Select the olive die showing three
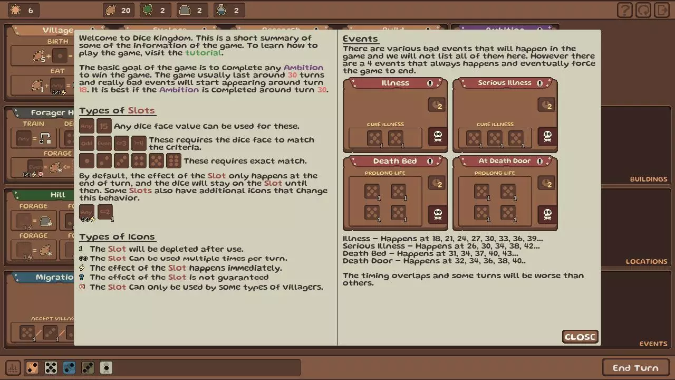Screen dimensions: 675x380 tap(88, 367)
